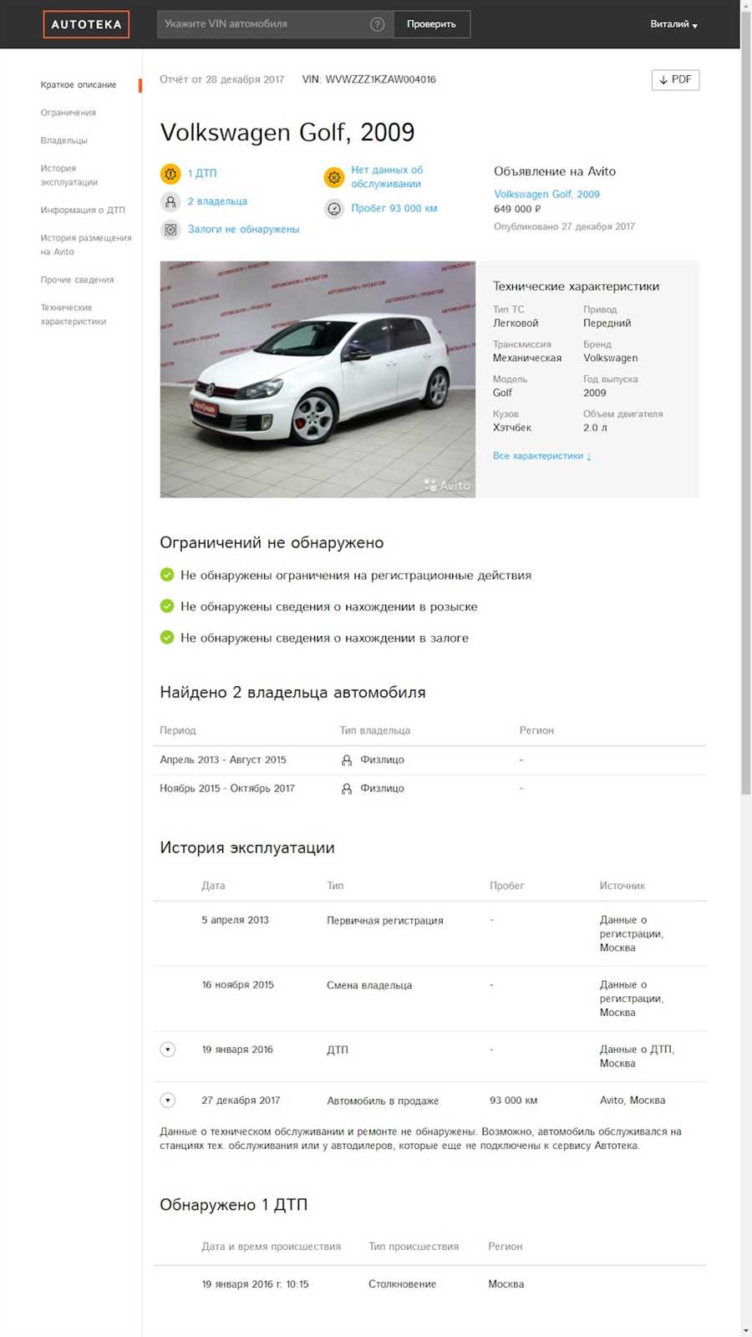The image size is (752, 1337).
Task: Go to Ограничения sidebar section
Action: [69, 113]
